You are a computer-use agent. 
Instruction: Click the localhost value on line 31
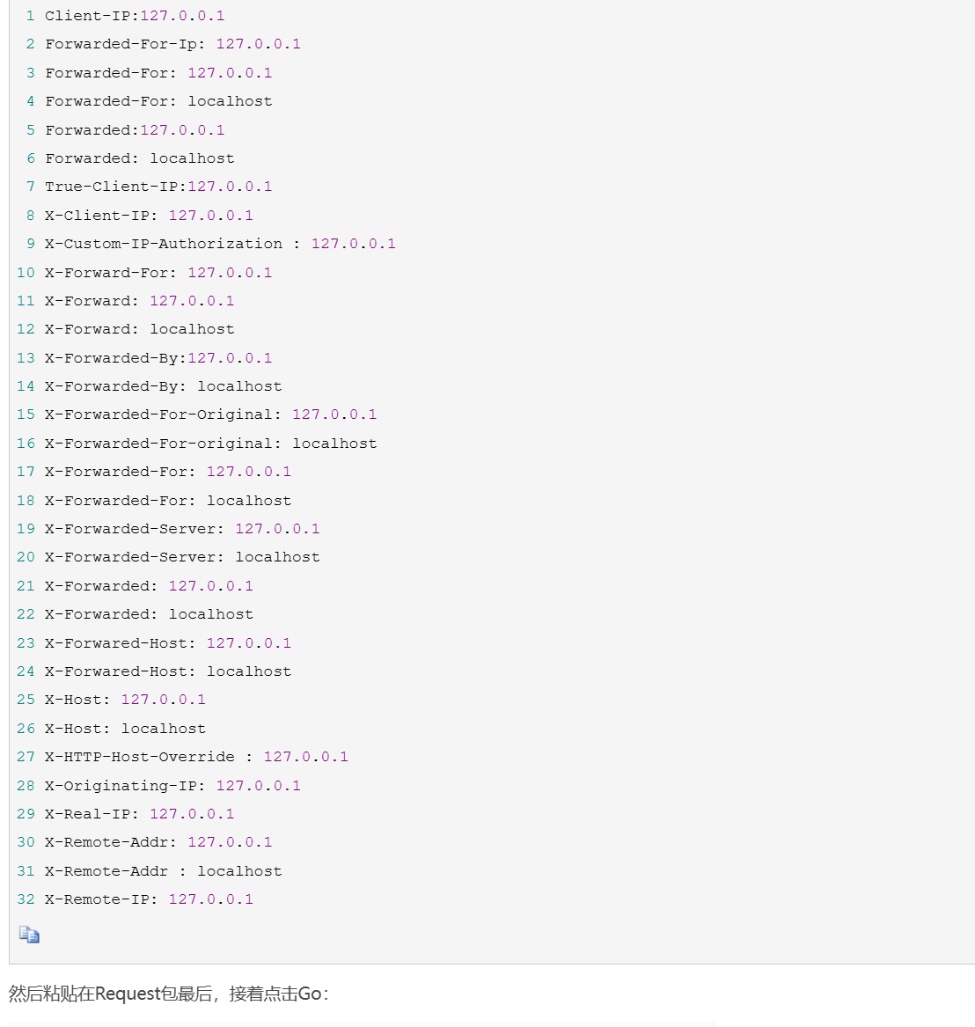pos(239,871)
